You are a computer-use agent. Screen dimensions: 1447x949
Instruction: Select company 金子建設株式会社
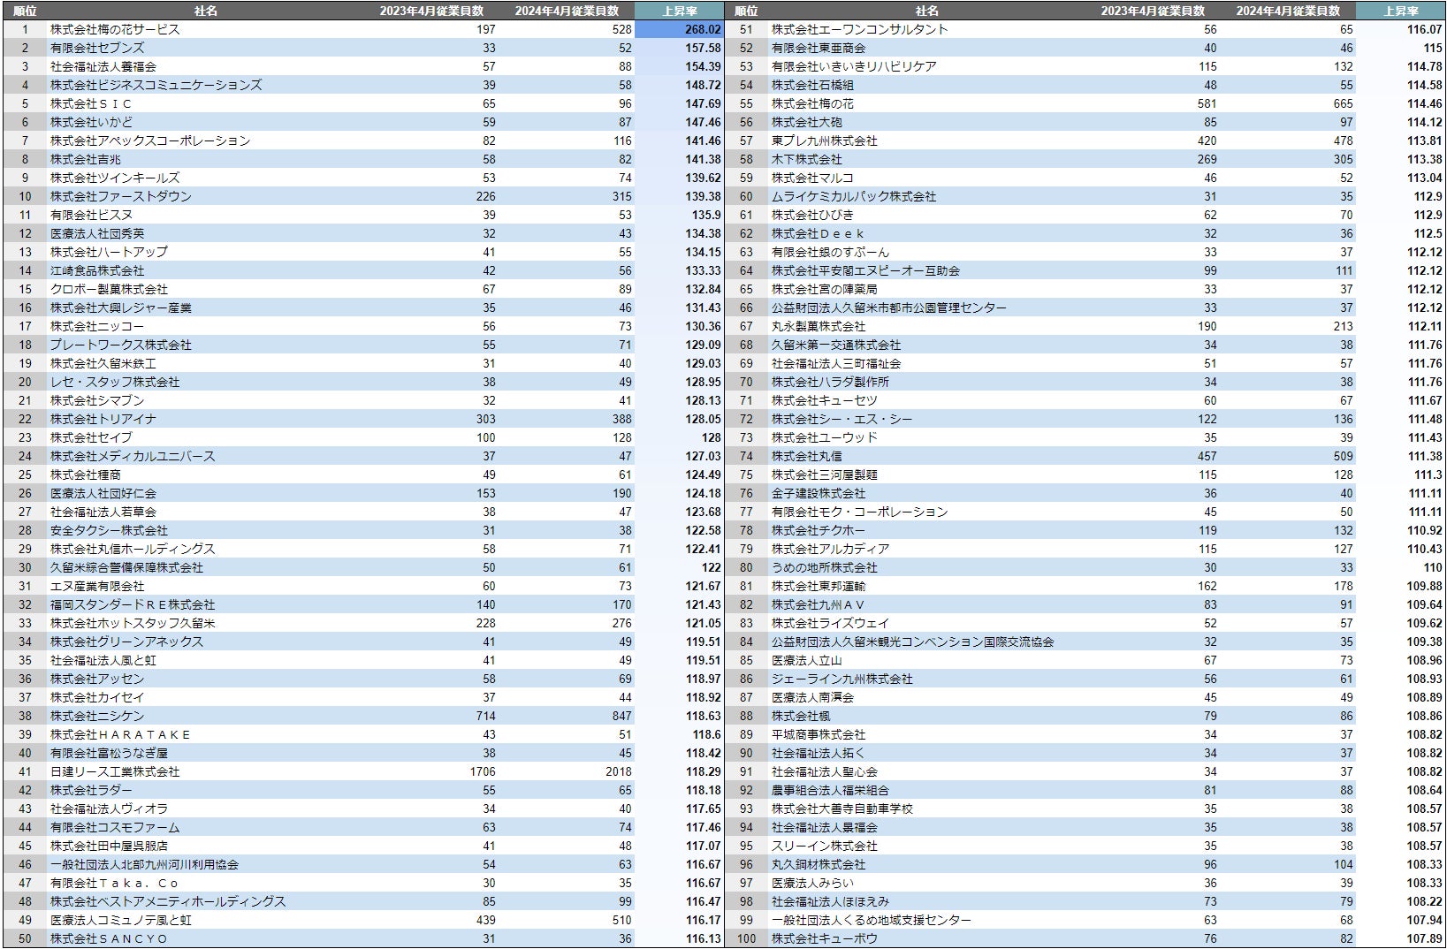coord(819,493)
